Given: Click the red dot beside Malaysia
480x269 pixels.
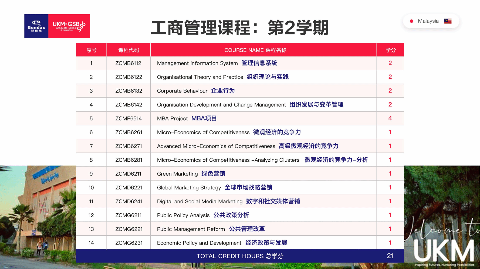Looking at the screenshot, I should pyautogui.click(x=411, y=21).
